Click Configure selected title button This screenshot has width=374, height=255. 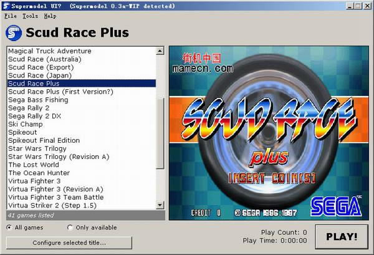[x=69, y=243]
